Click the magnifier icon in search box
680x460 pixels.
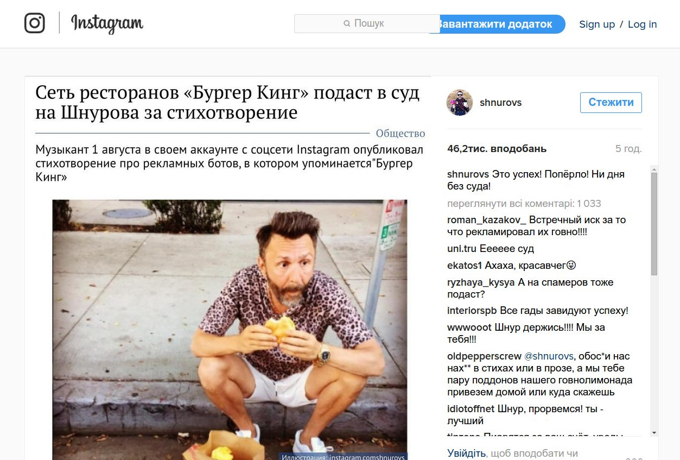[x=347, y=23]
